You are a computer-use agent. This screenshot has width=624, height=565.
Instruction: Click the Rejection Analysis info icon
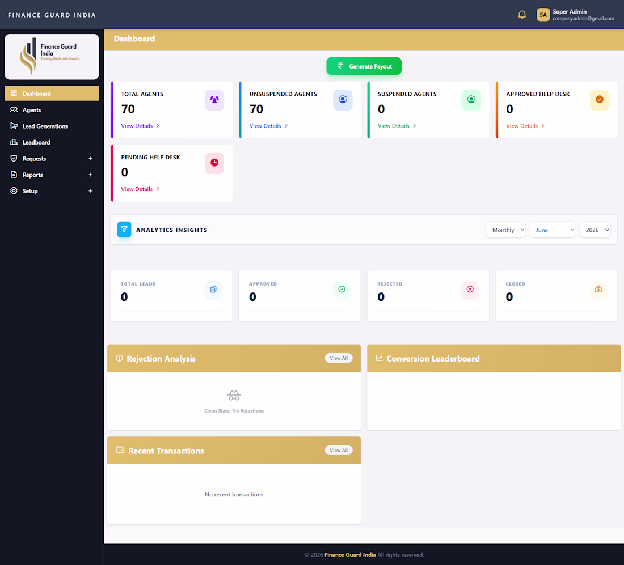[x=119, y=358]
